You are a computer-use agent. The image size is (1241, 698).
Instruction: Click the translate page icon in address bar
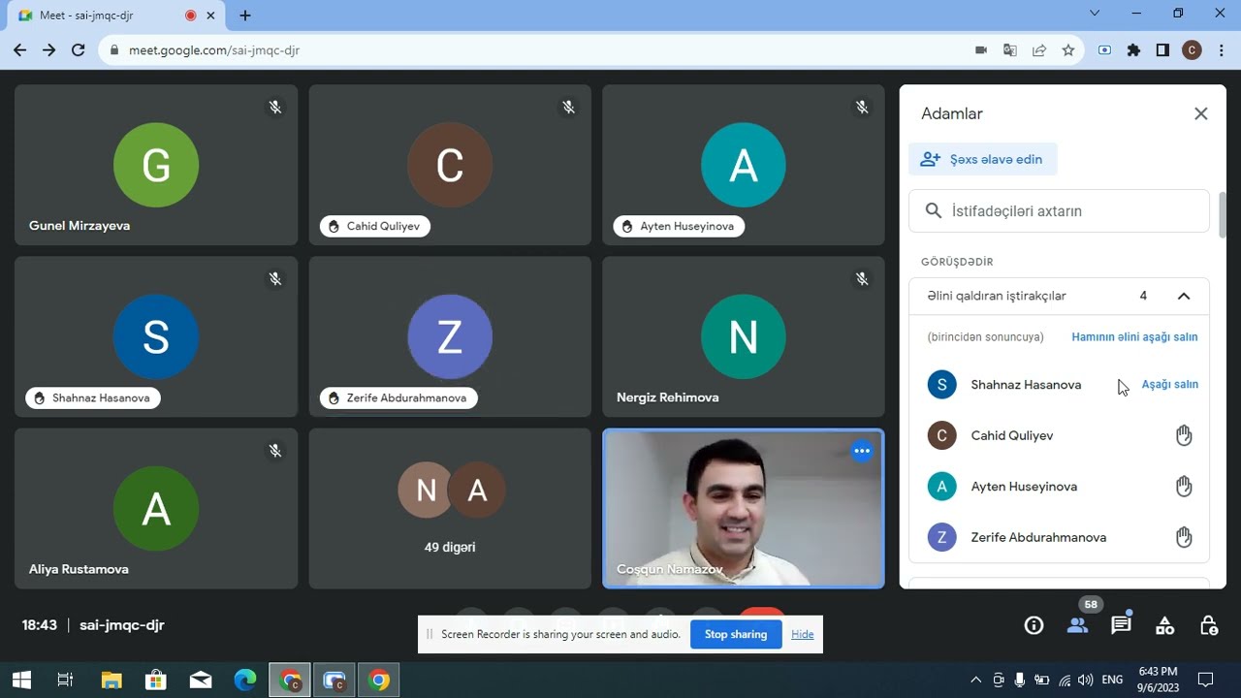pyautogui.click(x=1010, y=50)
